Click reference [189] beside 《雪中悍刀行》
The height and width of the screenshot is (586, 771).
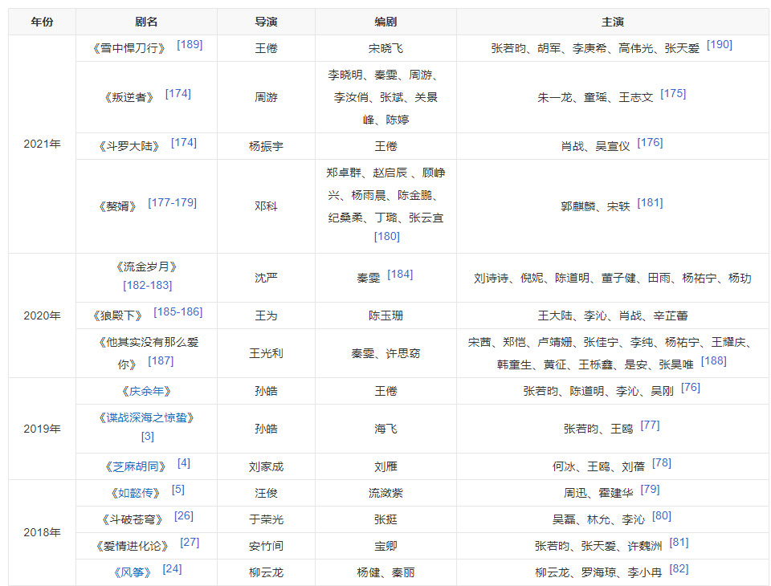point(190,45)
